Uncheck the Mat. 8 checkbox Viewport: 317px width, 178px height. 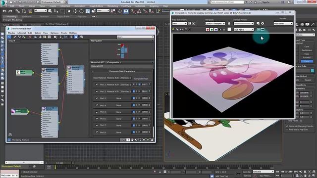click(x=97, y=132)
